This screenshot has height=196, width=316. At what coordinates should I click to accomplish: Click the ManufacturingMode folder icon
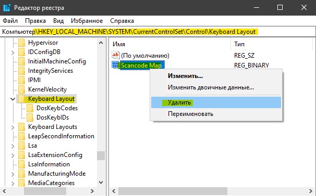click(21, 174)
